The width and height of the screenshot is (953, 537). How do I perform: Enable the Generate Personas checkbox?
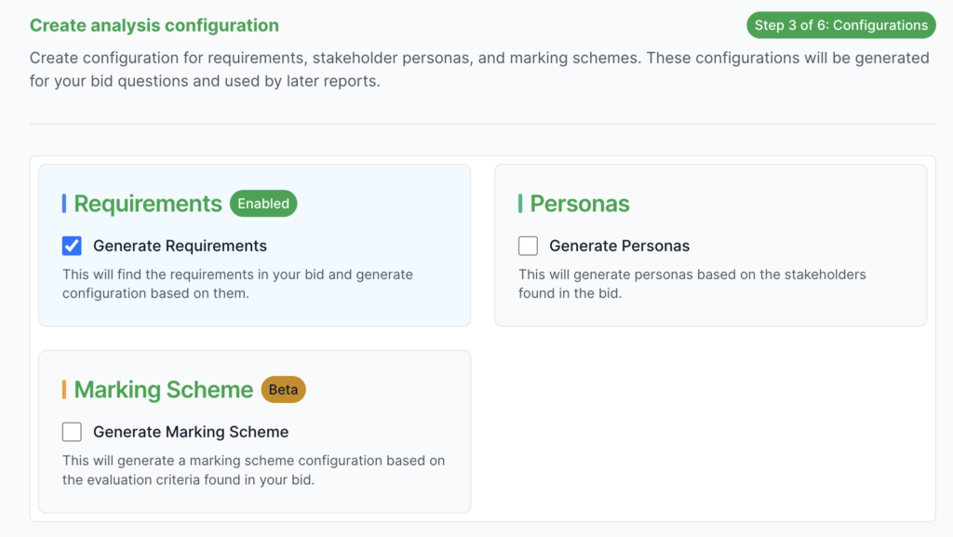click(x=528, y=246)
